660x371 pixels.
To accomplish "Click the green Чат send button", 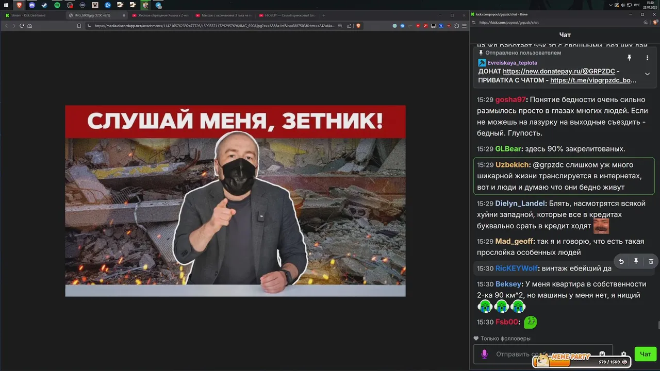I will (x=646, y=354).
